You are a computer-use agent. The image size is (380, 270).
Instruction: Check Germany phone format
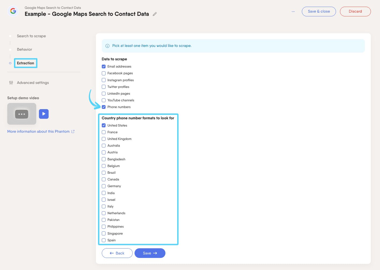coord(104,186)
